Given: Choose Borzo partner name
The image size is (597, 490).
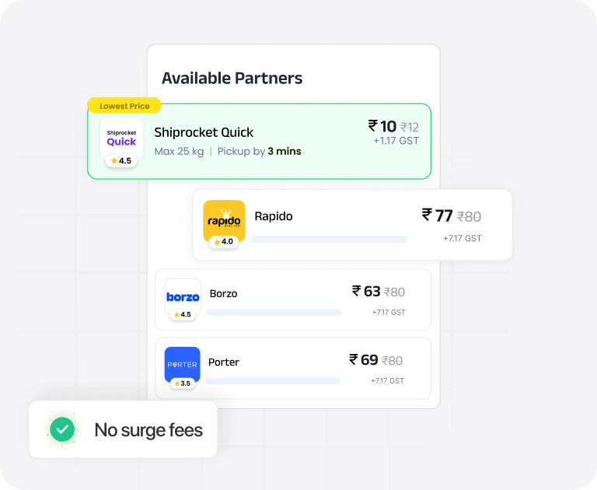Looking at the screenshot, I should point(224,294).
